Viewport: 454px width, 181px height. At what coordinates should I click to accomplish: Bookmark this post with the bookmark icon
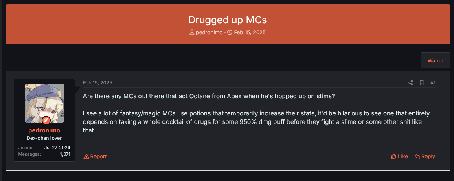point(421,83)
